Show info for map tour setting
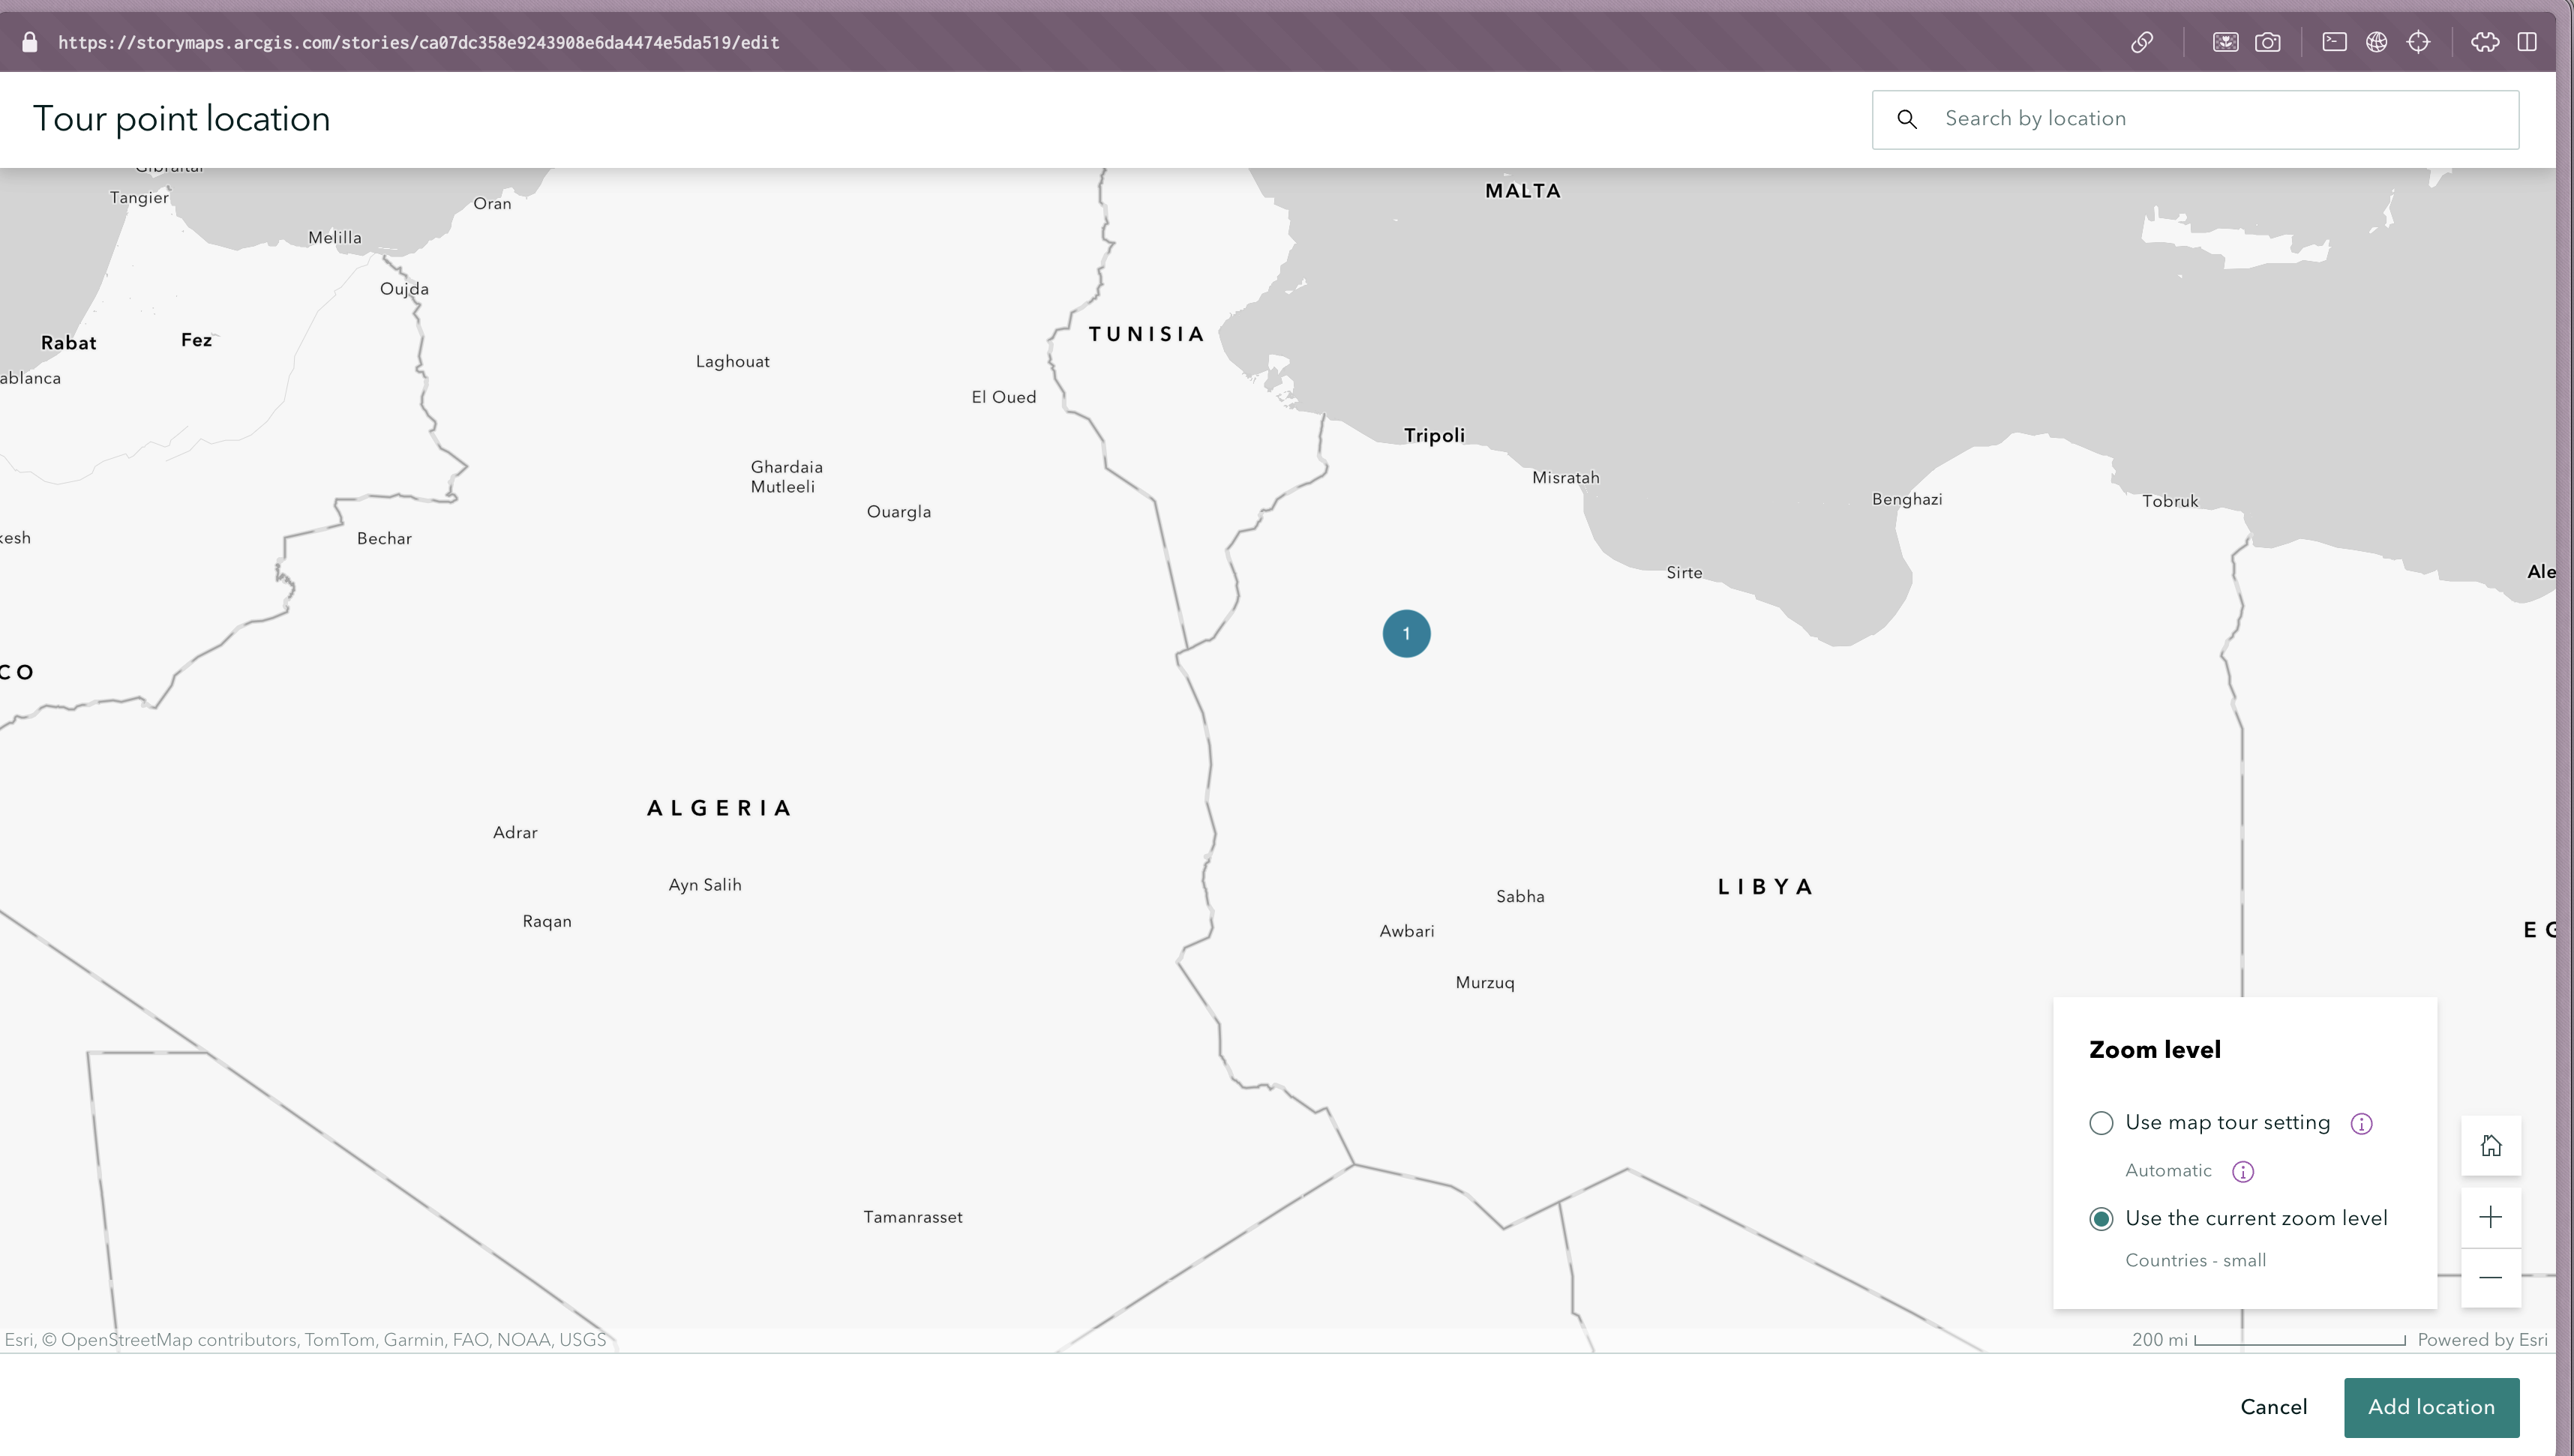This screenshot has width=2574, height=1456. click(x=2361, y=1124)
